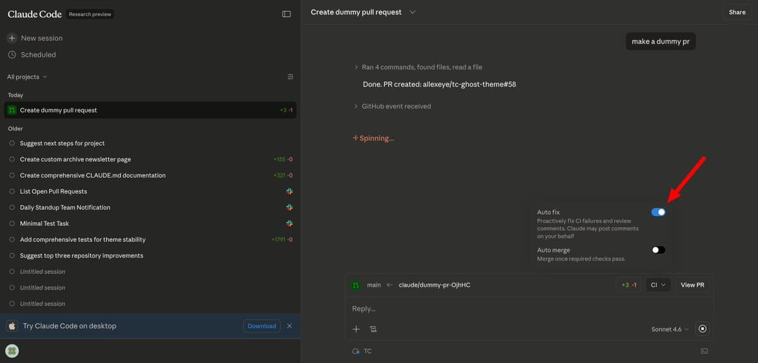This screenshot has width=758, height=363.
Task: Disable the Auto fix toggle
Action: 658,212
